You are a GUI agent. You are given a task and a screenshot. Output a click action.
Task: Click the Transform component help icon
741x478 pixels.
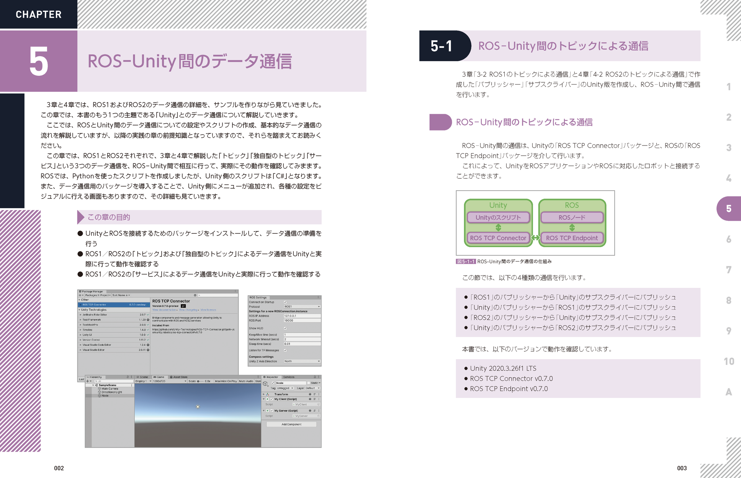tap(310, 394)
